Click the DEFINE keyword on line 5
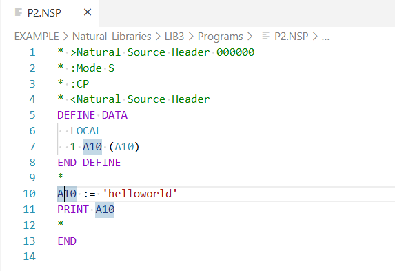This screenshot has width=395, height=271. (77, 115)
